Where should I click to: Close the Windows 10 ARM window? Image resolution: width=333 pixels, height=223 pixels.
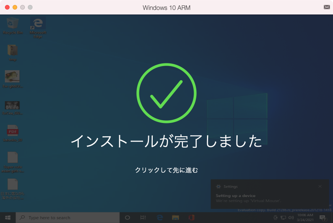tap(7, 7)
